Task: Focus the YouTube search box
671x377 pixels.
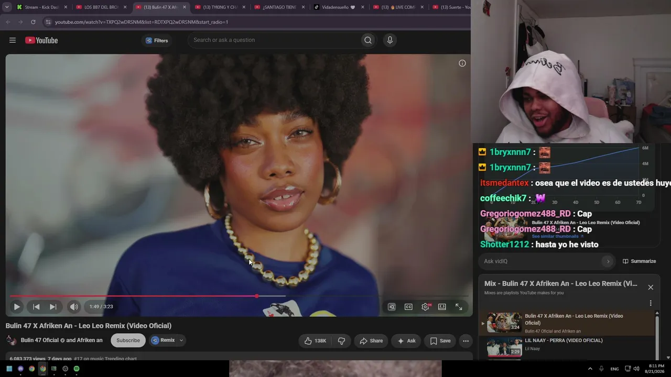Action: pos(274,40)
